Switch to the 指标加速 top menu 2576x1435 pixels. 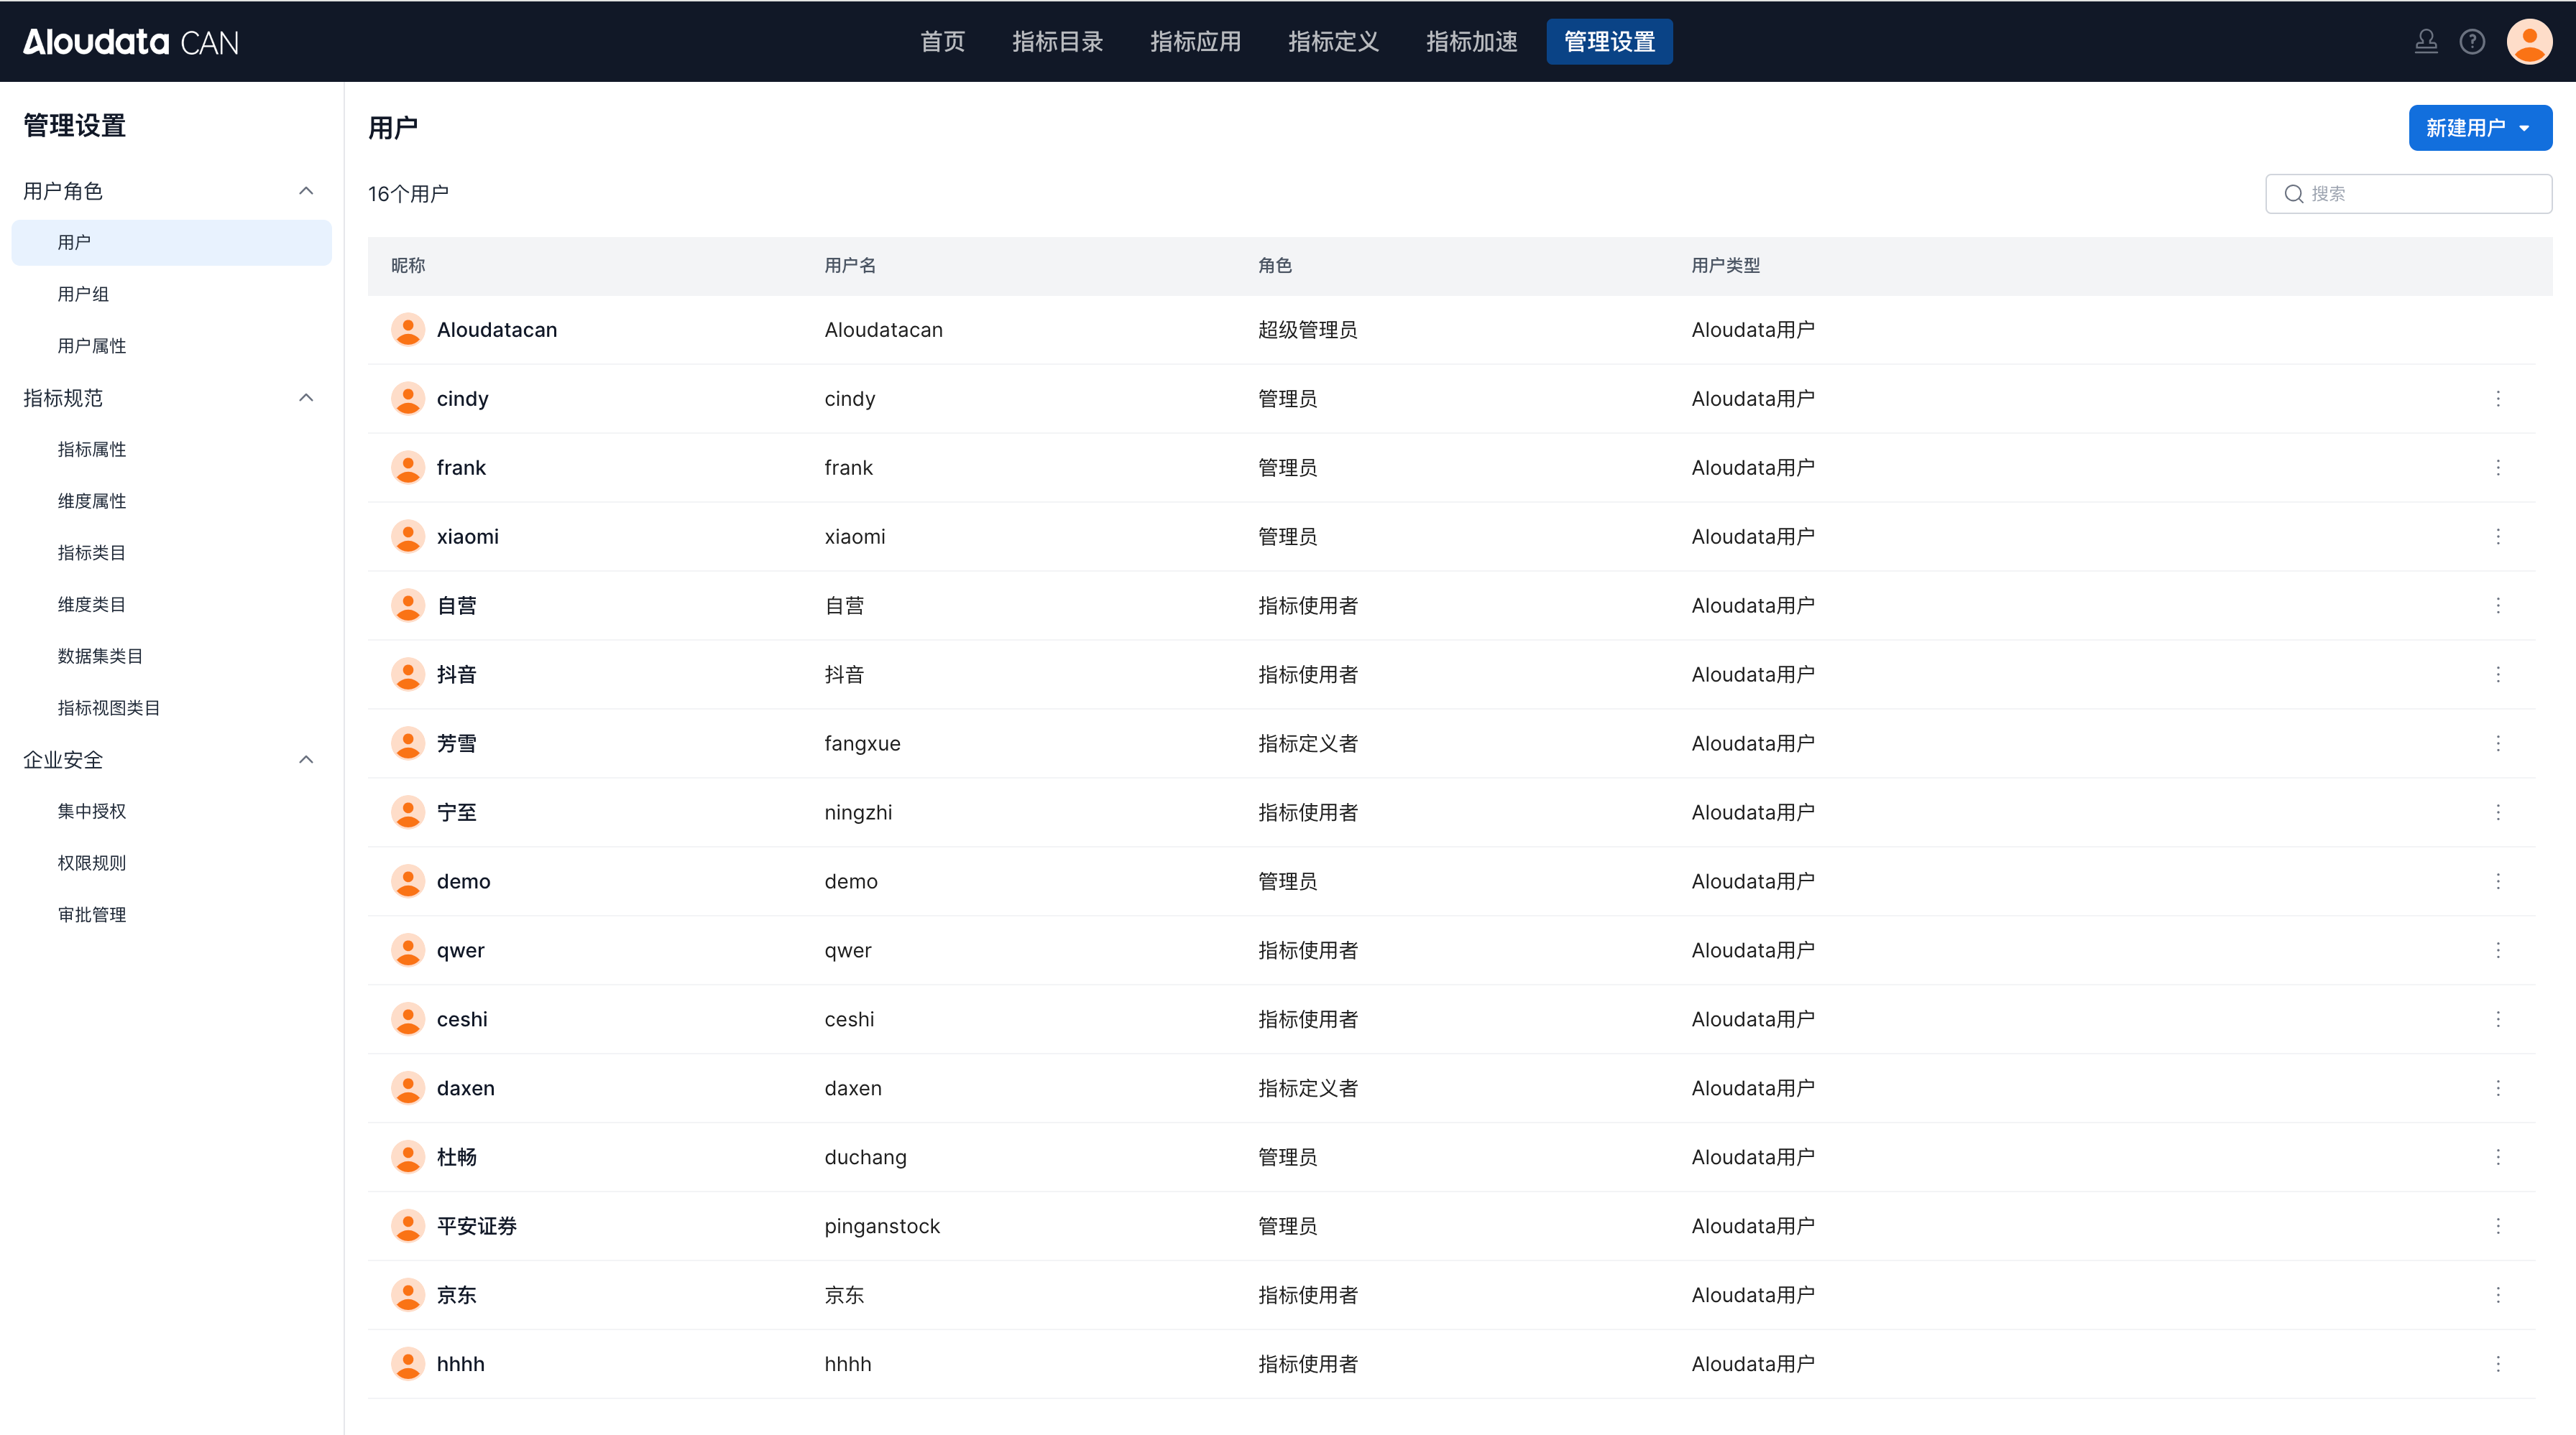(1471, 42)
